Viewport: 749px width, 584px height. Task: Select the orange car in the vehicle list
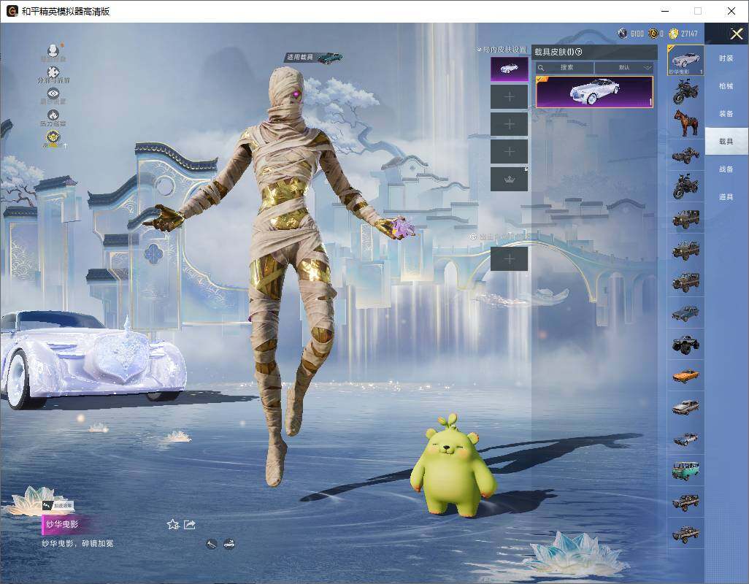click(685, 375)
